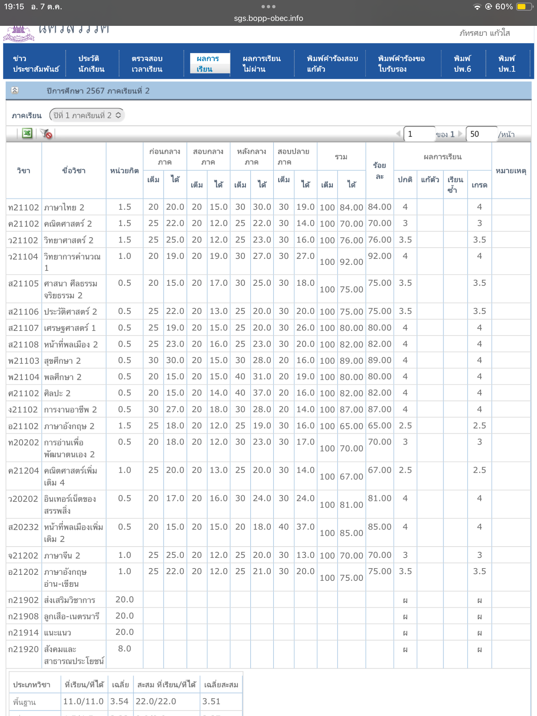Open the ข่าวประชาสัมพันธ์ menu
Screen dimensions: 537x716
[36, 64]
